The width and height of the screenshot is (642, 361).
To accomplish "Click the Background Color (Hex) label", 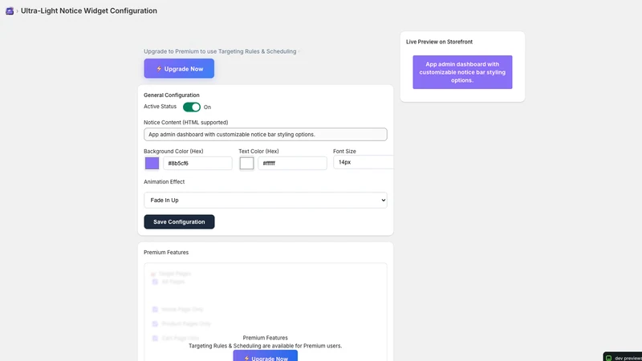I will [173, 152].
